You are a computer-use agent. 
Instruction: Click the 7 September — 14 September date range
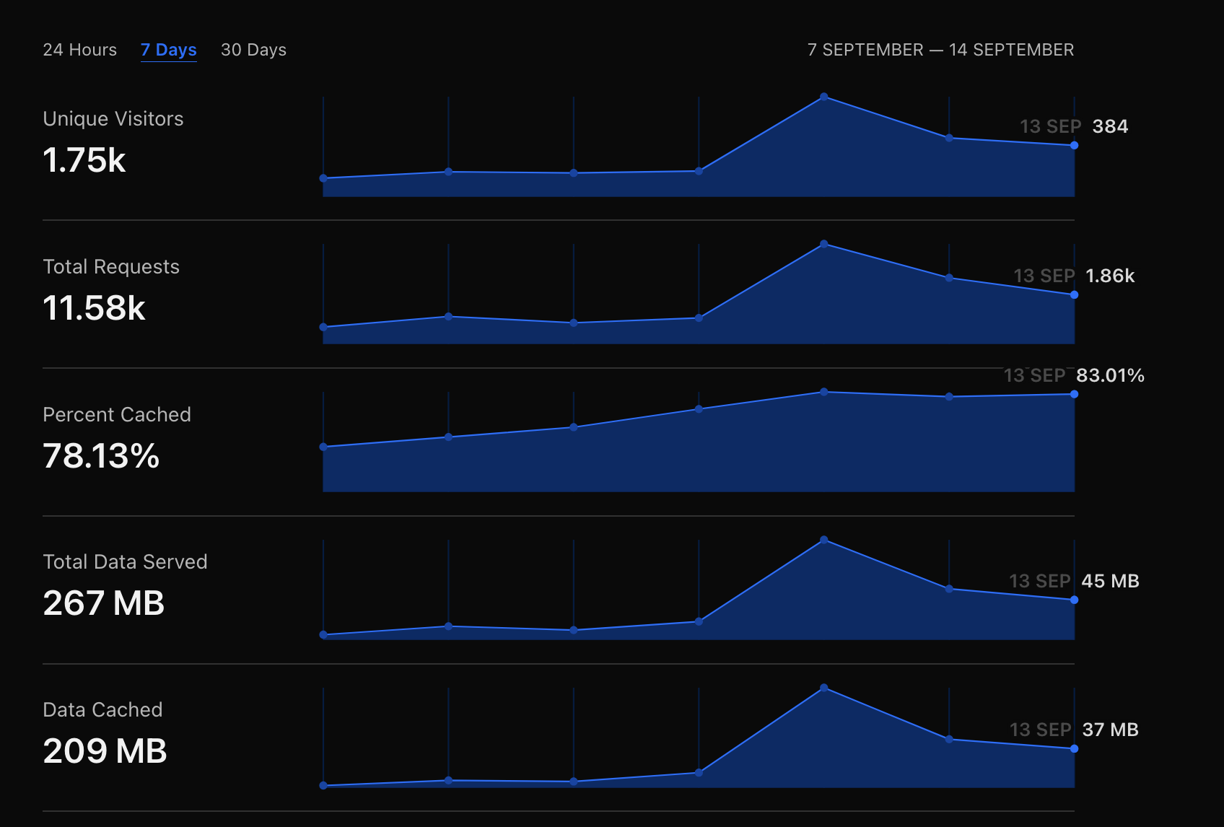pos(940,50)
